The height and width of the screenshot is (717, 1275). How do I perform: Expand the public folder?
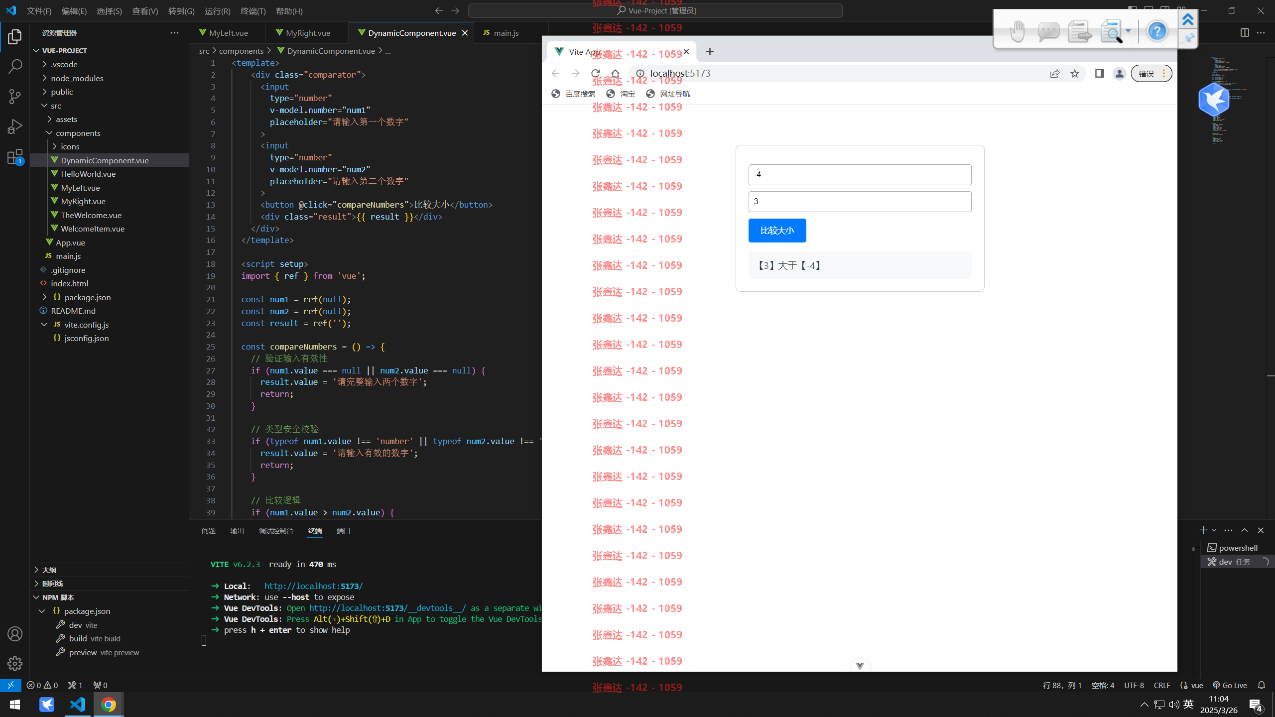point(62,92)
